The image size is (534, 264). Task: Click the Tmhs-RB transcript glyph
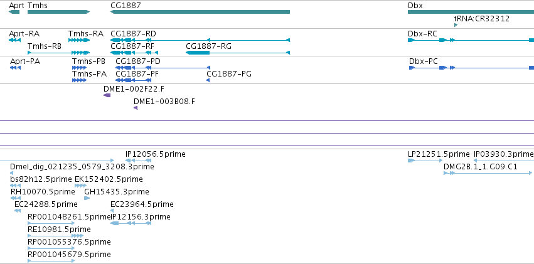(x=58, y=53)
